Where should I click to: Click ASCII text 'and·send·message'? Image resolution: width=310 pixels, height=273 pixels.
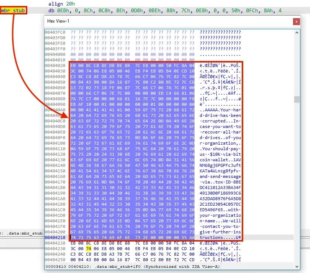tap(220, 176)
